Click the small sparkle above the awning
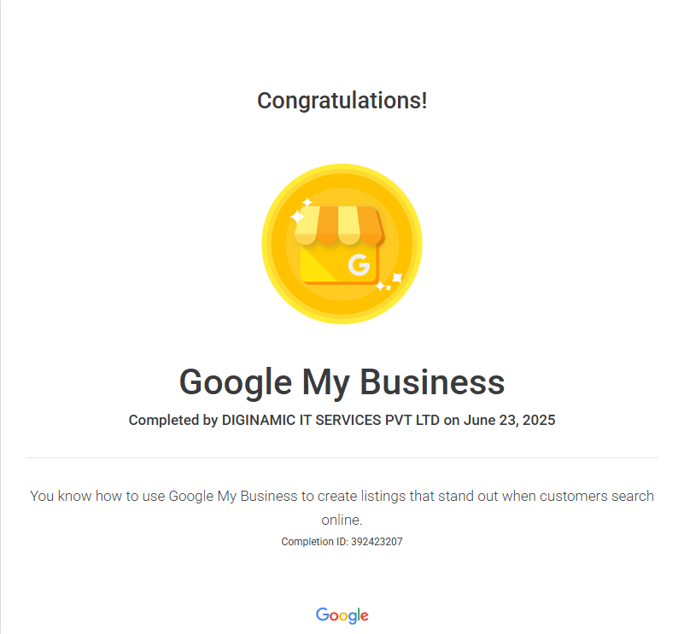 pos(307,202)
